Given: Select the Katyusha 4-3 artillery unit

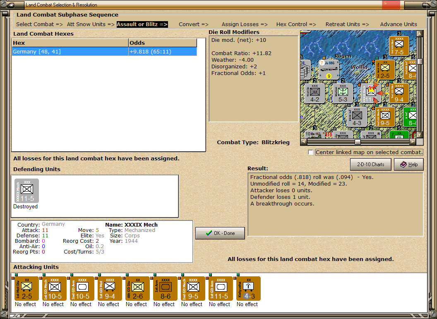Looking at the screenshot, I should 248,289.
